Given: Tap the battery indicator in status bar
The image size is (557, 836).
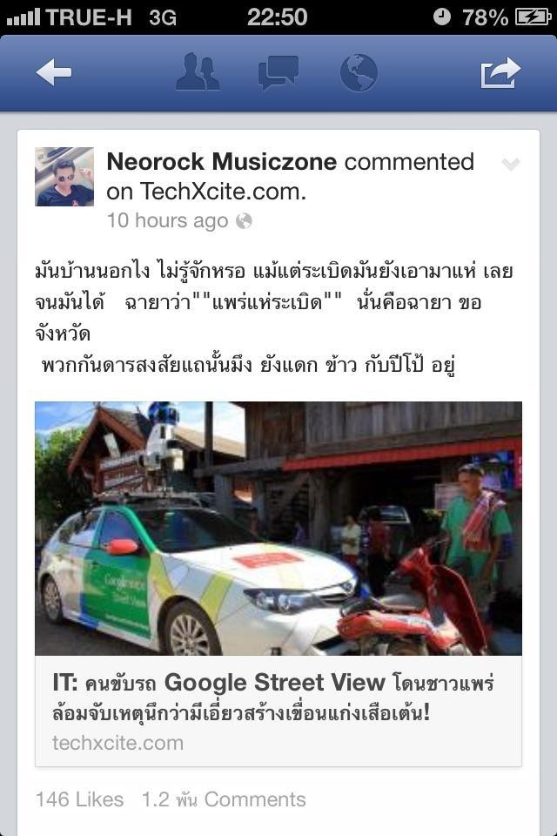Looking at the screenshot, I should 533,17.
